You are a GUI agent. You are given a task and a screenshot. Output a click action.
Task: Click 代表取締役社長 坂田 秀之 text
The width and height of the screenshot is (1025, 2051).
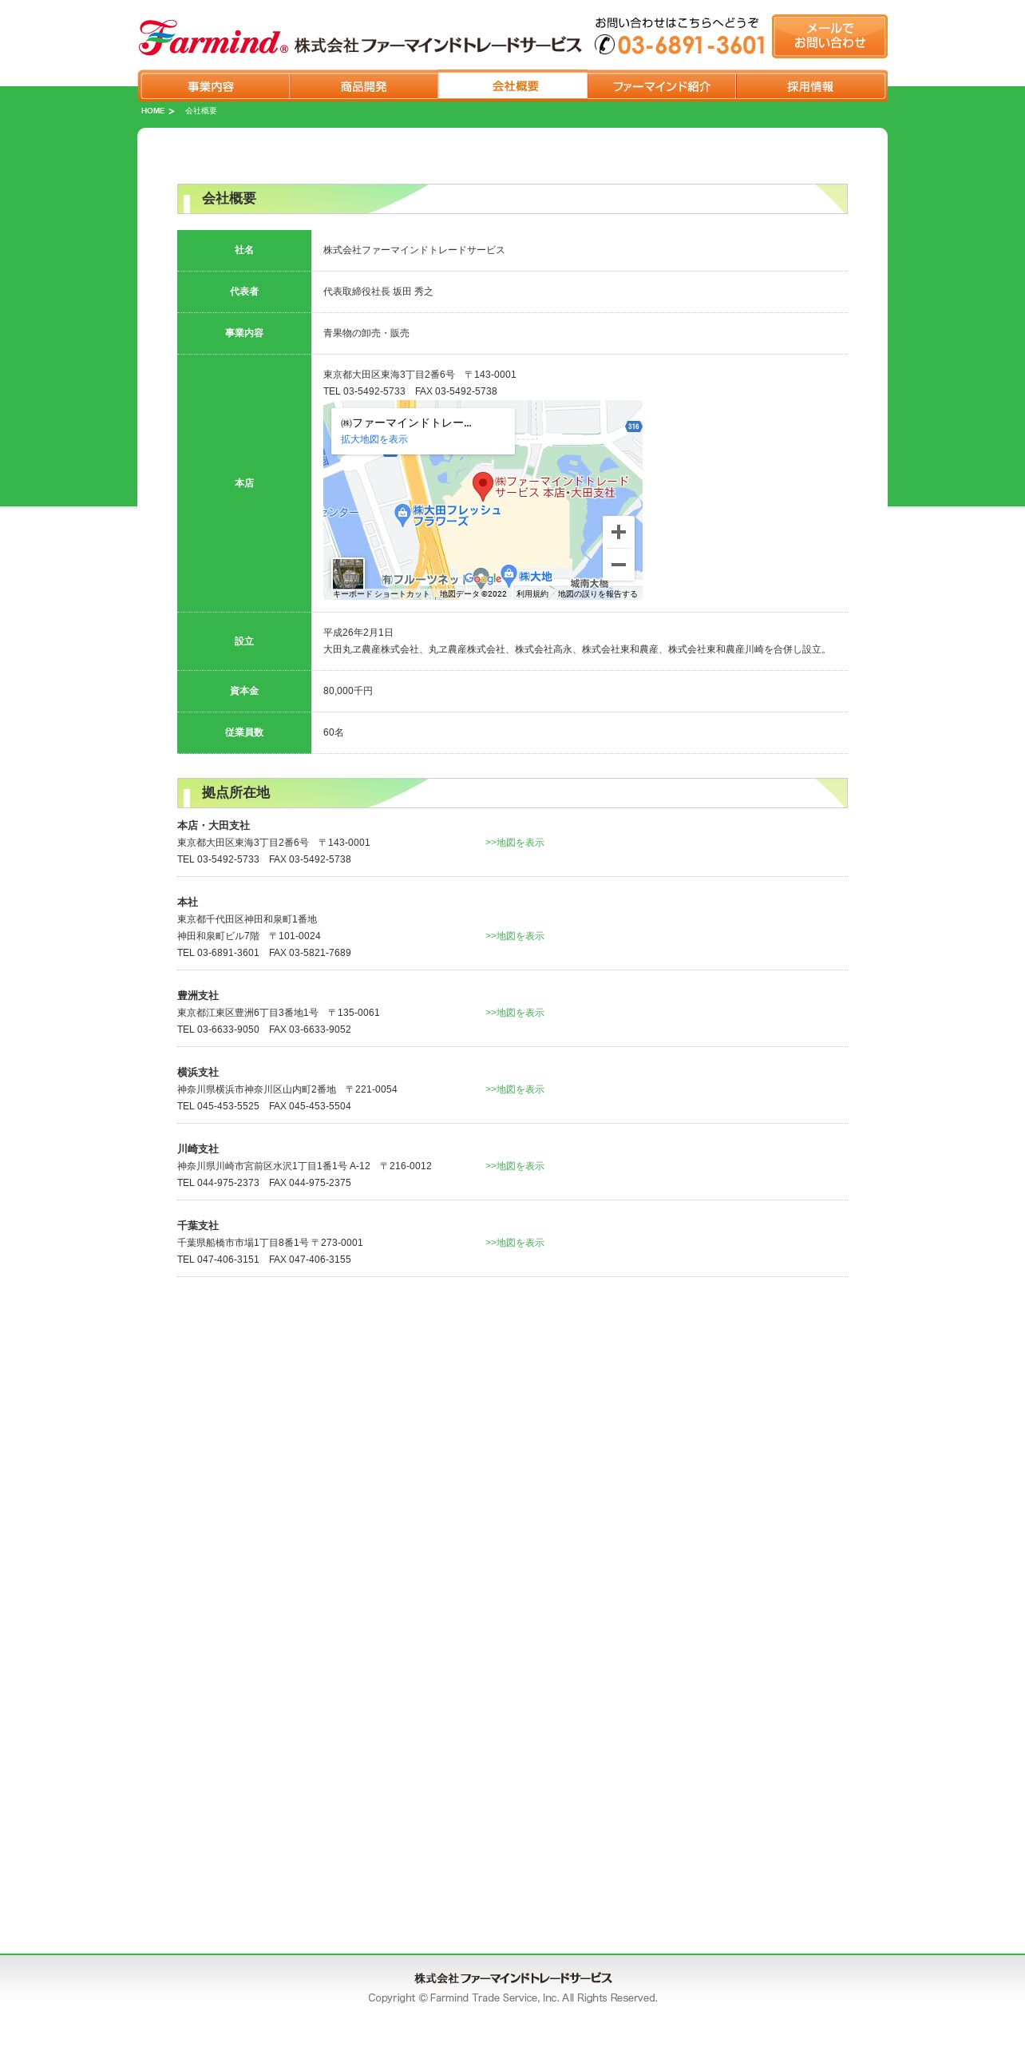378,292
